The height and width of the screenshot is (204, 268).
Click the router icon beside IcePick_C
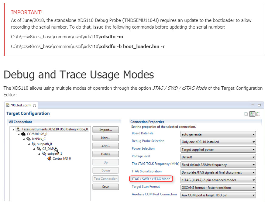click(x=29, y=139)
